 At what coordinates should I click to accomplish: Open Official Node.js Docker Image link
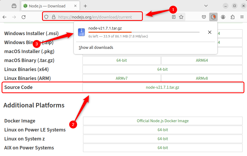(163, 121)
